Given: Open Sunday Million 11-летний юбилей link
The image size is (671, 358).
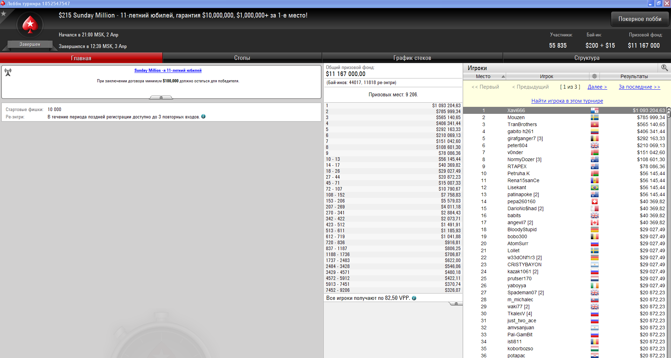Looking at the screenshot, I should point(168,70).
